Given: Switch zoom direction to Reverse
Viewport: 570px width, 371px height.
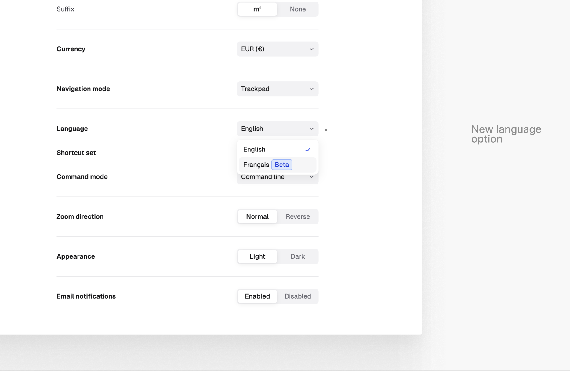Looking at the screenshot, I should [298, 216].
